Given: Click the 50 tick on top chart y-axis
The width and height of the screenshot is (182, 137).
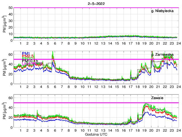Looking at the screenshot, I should point(10,8).
